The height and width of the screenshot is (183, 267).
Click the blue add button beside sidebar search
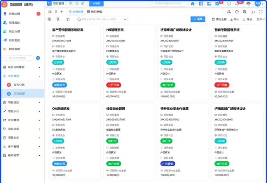pos(38,58)
